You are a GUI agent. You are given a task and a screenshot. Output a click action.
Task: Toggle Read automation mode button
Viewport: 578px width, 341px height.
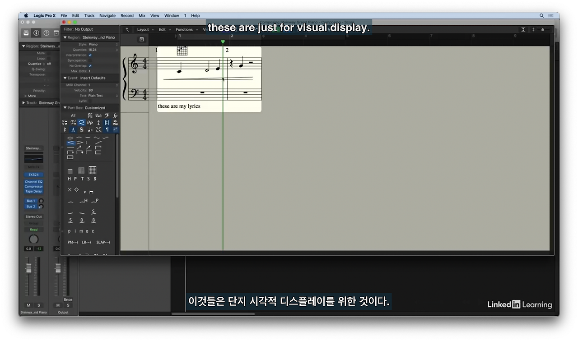[x=34, y=230]
